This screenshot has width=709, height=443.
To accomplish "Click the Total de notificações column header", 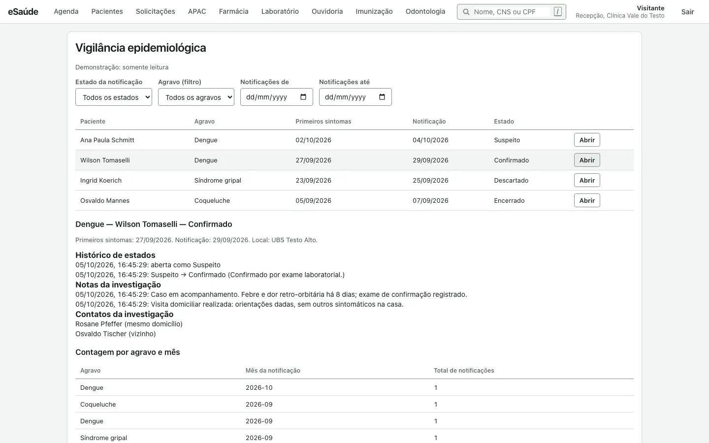I will click(x=464, y=371).
